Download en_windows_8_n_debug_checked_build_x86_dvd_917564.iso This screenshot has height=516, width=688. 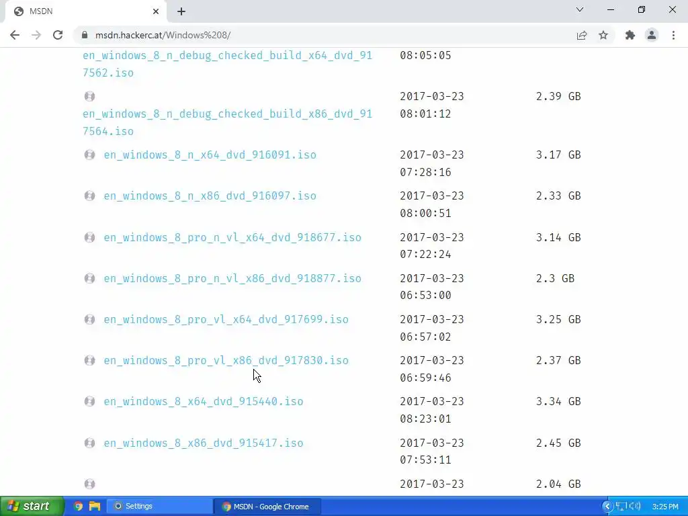pyautogui.click(x=227, y=122)
